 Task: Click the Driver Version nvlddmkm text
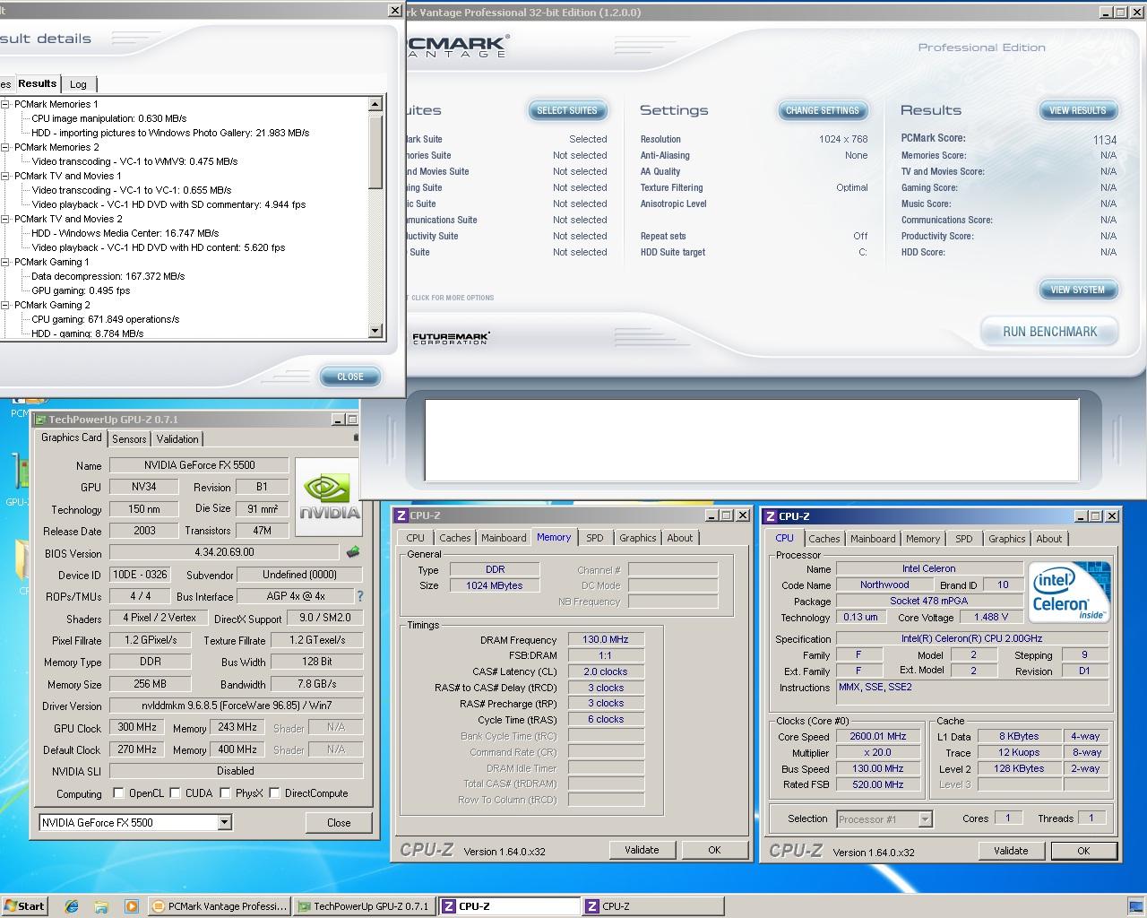[236, 706]
